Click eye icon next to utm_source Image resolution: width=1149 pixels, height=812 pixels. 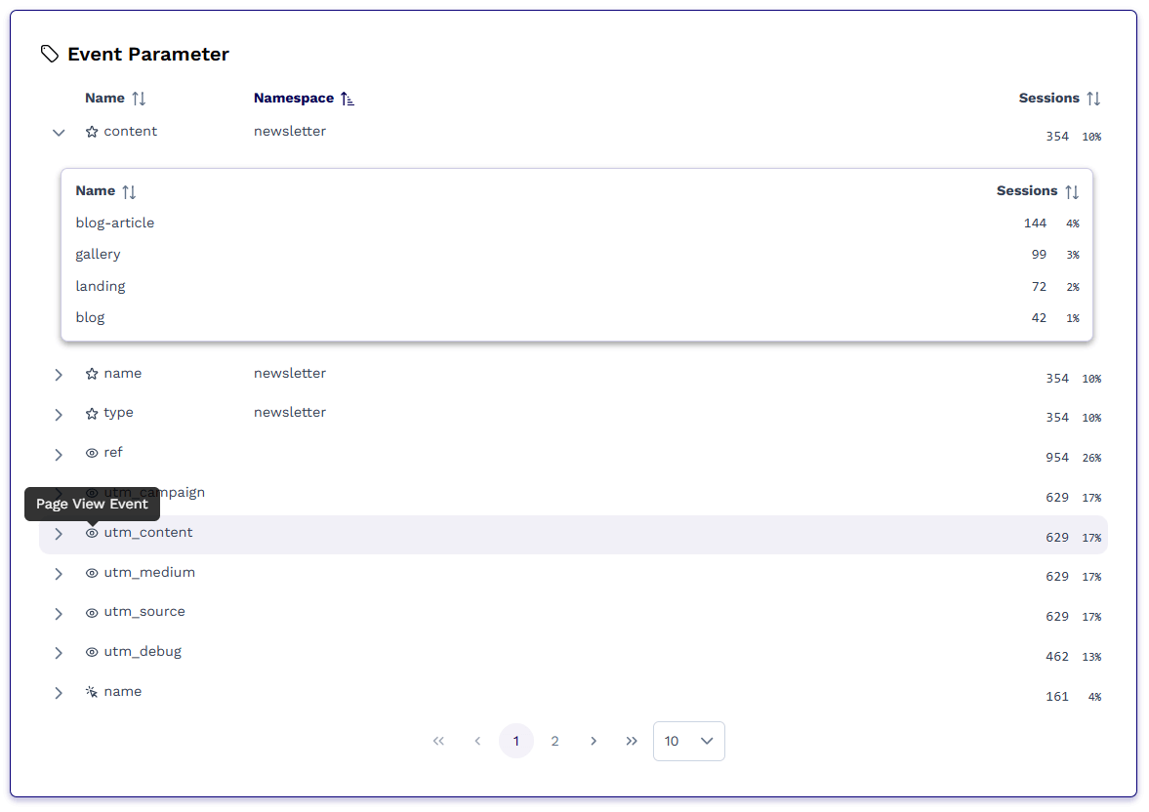click(x=92, y=614)
